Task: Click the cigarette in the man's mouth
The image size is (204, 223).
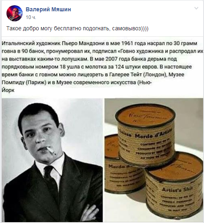Action: coord(51,151)
